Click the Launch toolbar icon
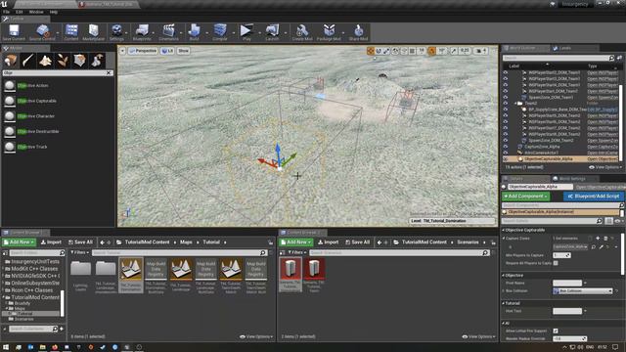 272,32
